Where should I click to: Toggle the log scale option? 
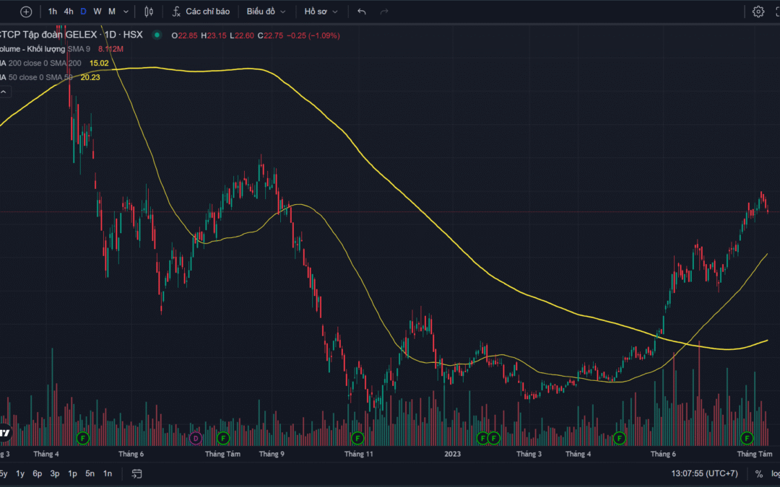pos(775,474)
